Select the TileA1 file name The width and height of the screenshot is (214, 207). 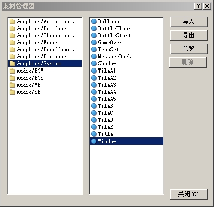[107, 71]
